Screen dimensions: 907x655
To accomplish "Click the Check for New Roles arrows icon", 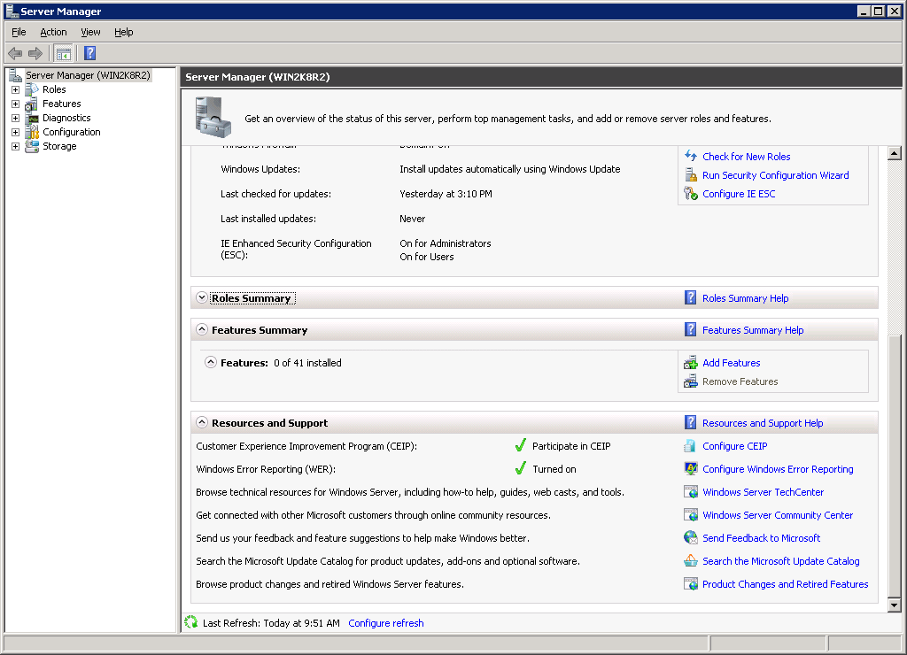I will pyautogui.click(x=690, y=157).
